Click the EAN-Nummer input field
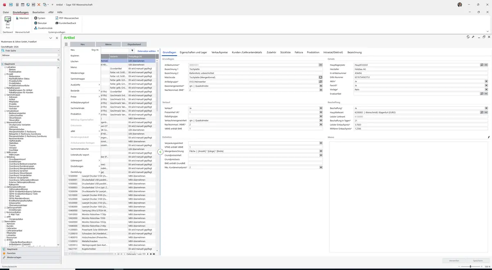The width and height of the screenshot is (492, 270). (421, 77)
